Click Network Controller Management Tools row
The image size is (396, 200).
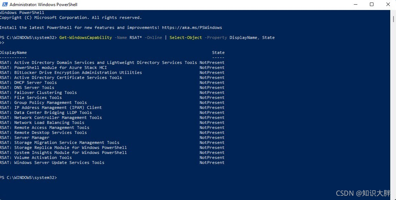coord(112,117)
